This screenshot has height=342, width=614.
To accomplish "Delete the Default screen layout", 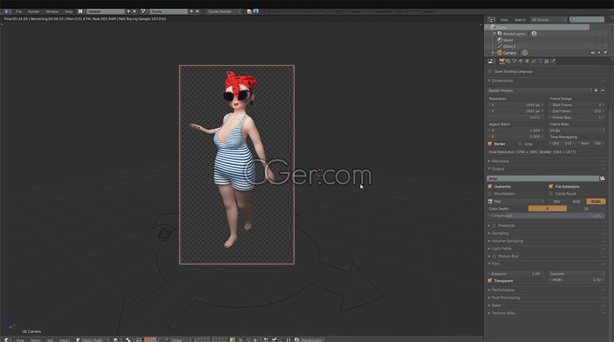I will click(x=134, y=11).
